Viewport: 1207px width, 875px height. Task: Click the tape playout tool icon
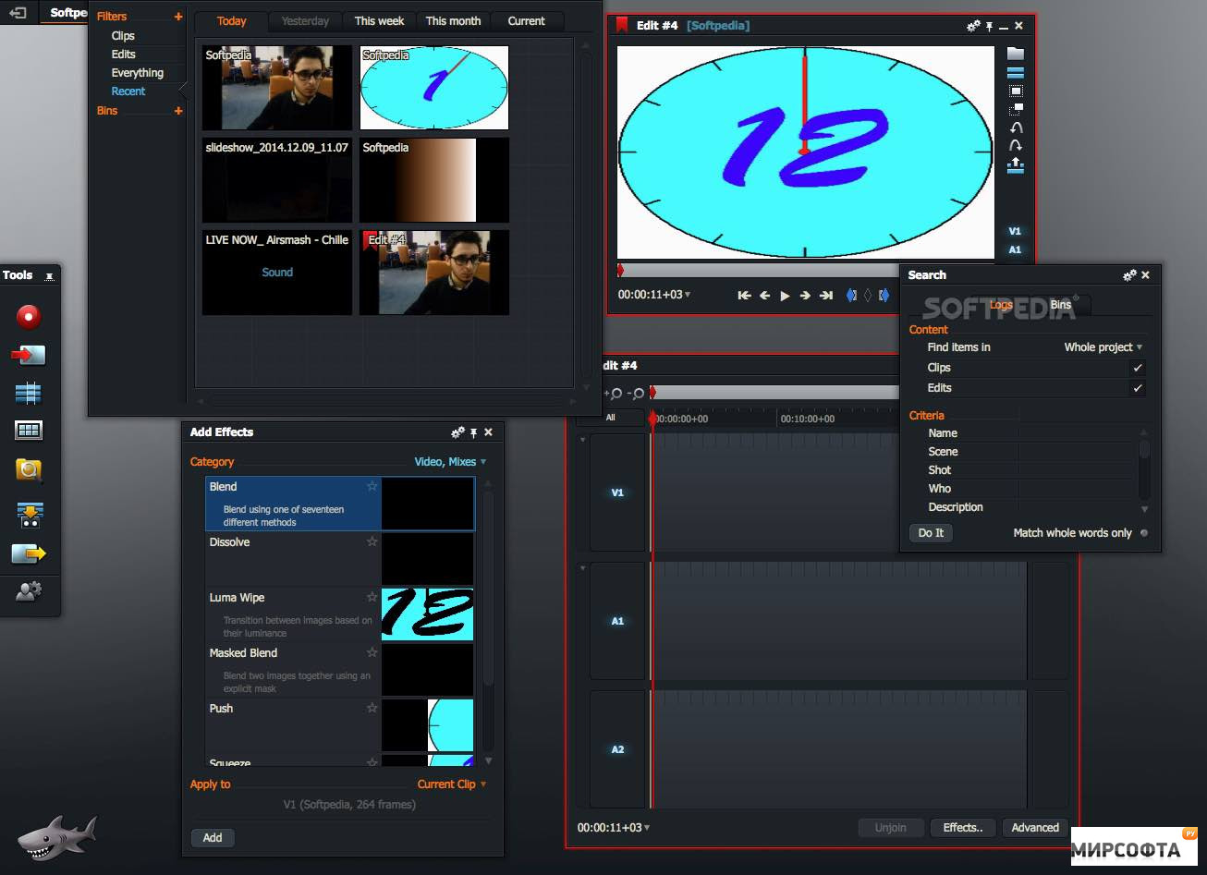(x=30, y=515)
